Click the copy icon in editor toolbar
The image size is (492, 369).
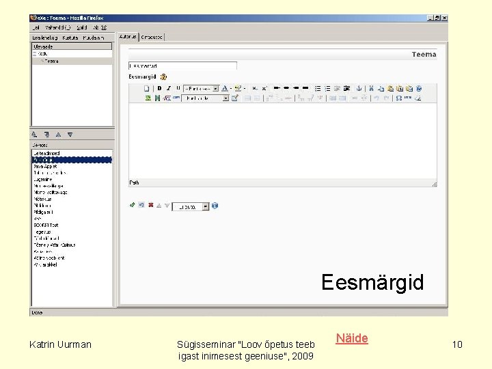(x=381, y=89)
